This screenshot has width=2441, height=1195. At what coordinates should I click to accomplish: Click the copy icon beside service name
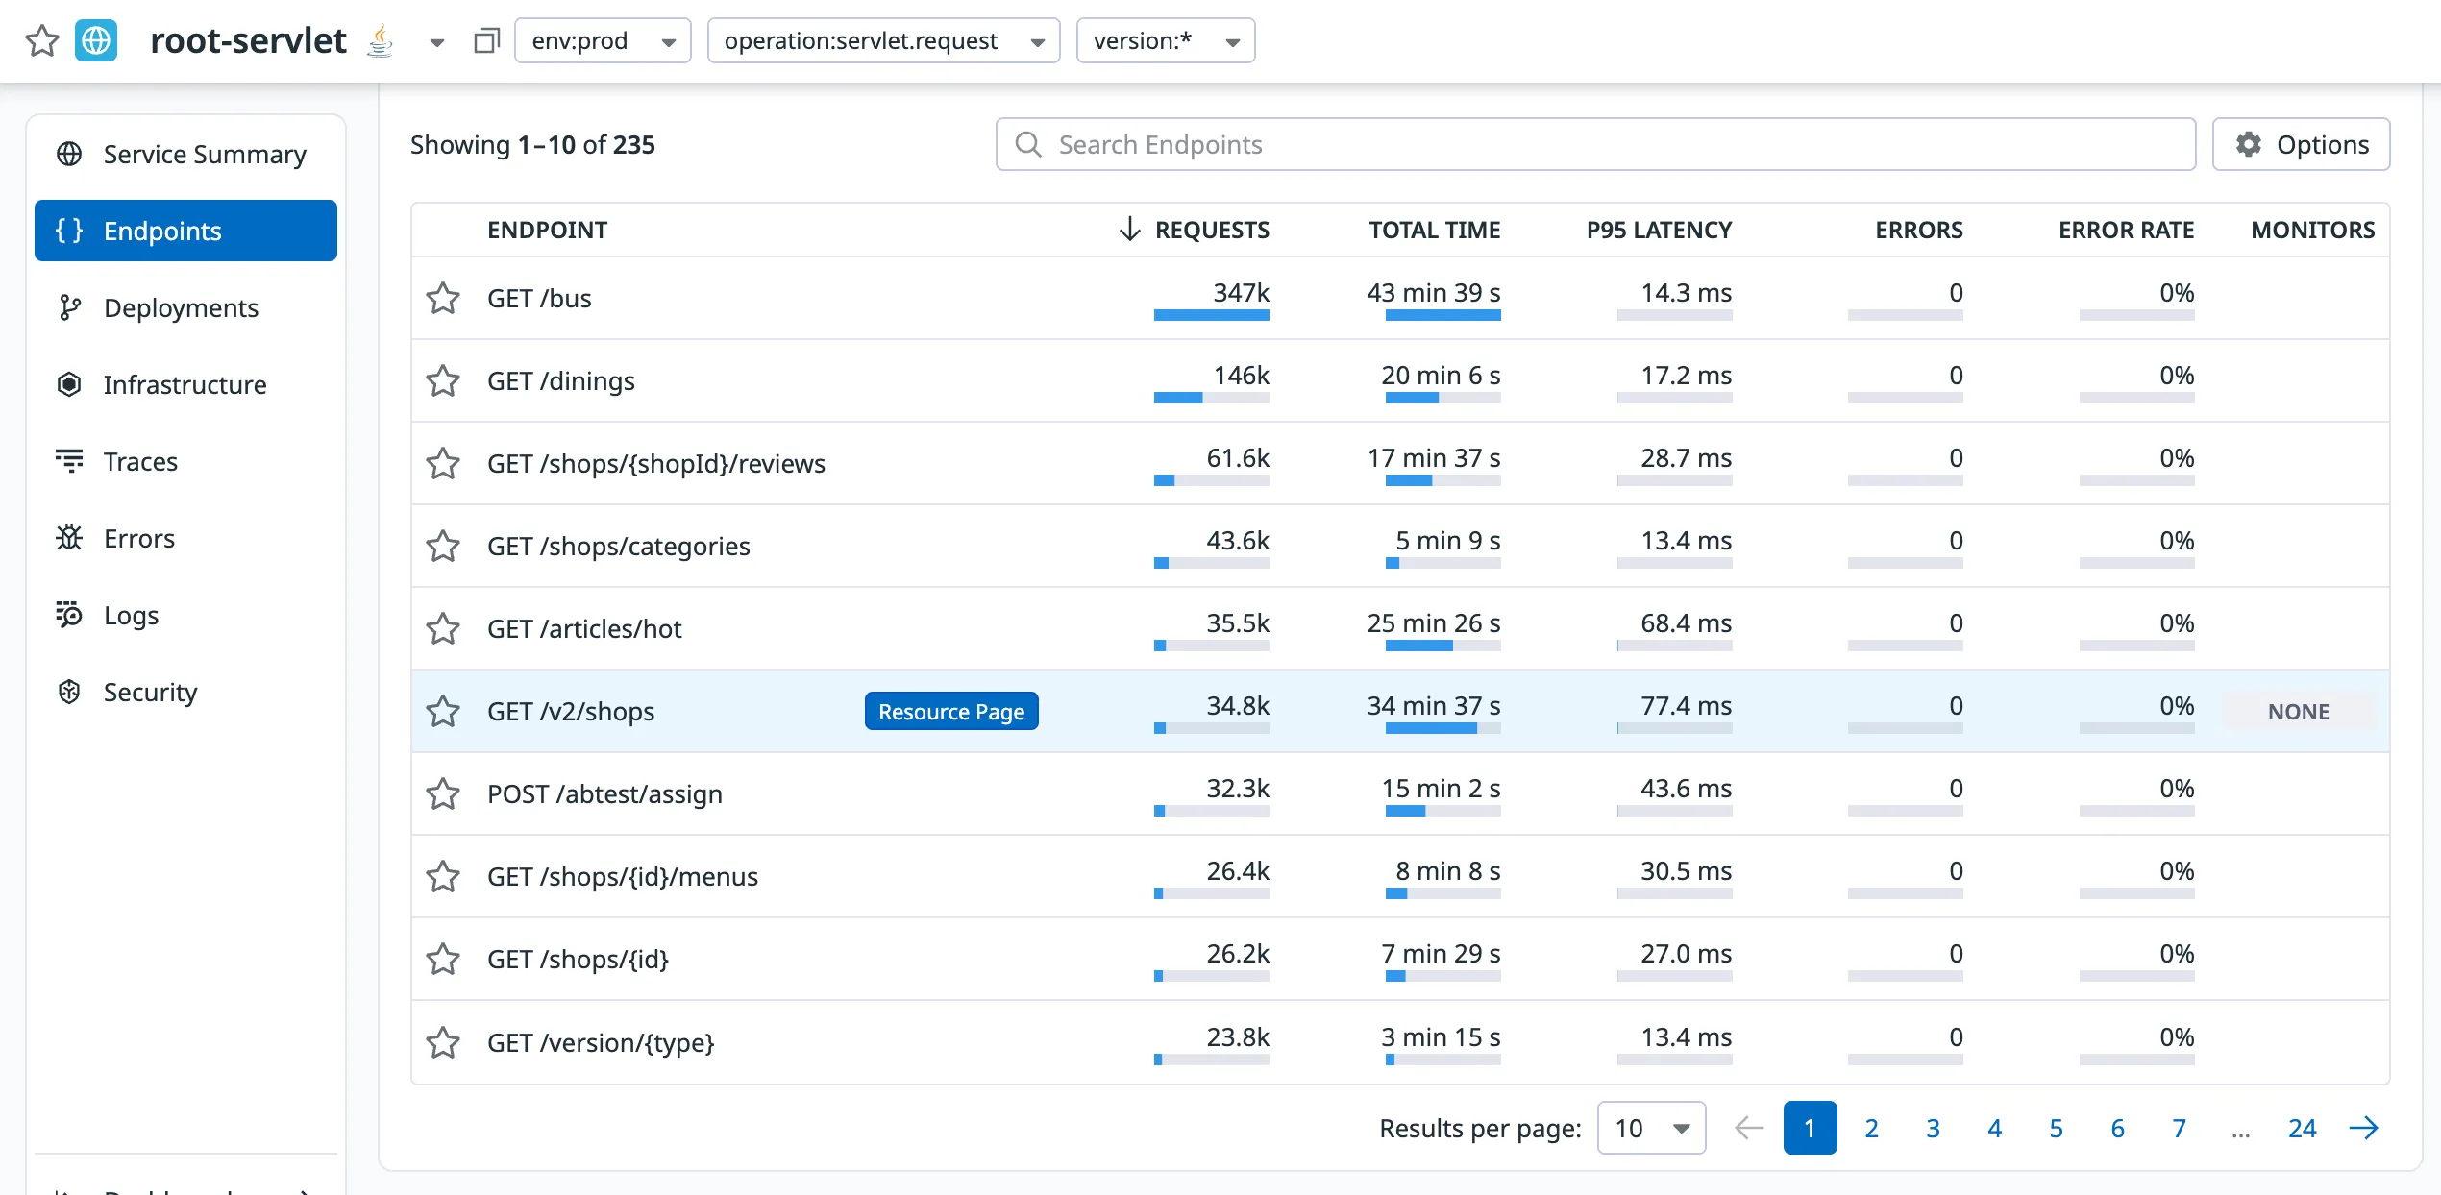487,41
